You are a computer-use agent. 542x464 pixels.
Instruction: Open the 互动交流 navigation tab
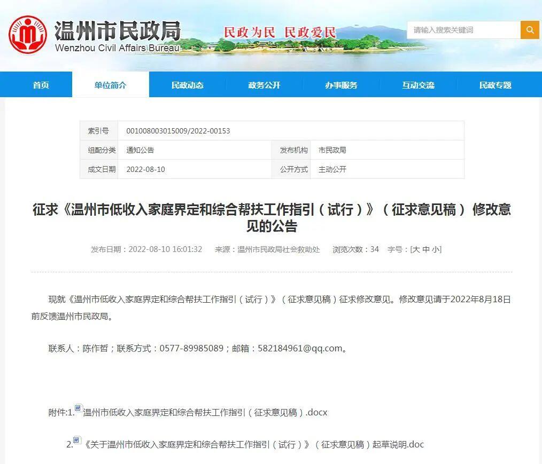tap(418, 85)
